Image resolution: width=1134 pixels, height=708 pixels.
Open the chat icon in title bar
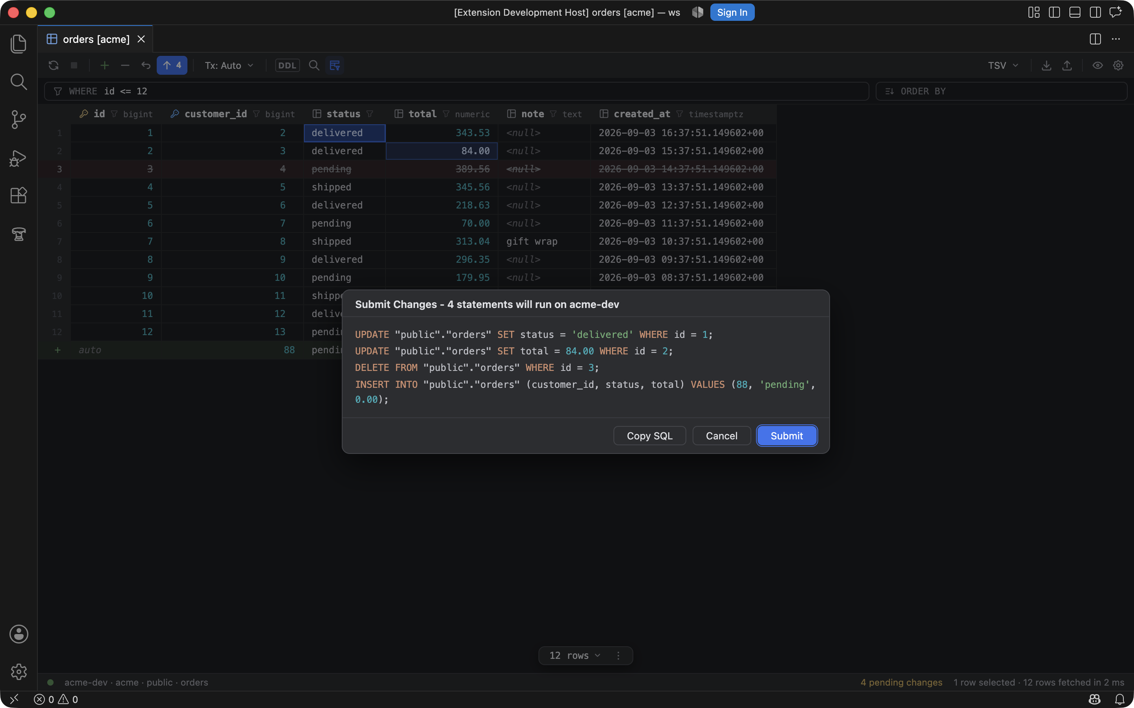[x=1115, y=12]
